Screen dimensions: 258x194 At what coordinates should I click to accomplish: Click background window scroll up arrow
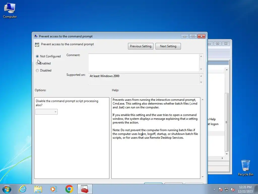[227, 70]
